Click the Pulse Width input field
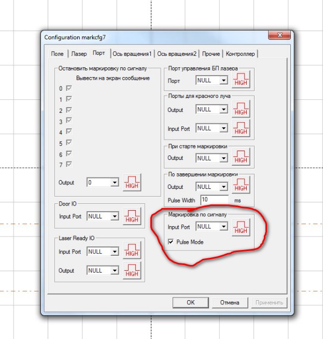Screen dimensions: 323x339 coord(214,199)
